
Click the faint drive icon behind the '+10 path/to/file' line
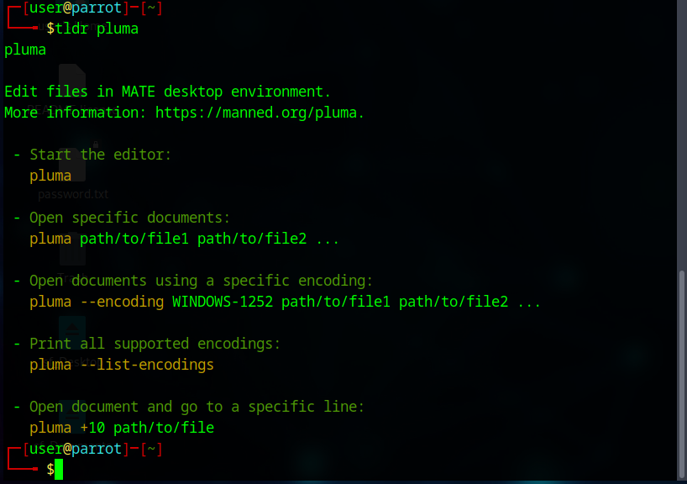click(x=72, y=412)
